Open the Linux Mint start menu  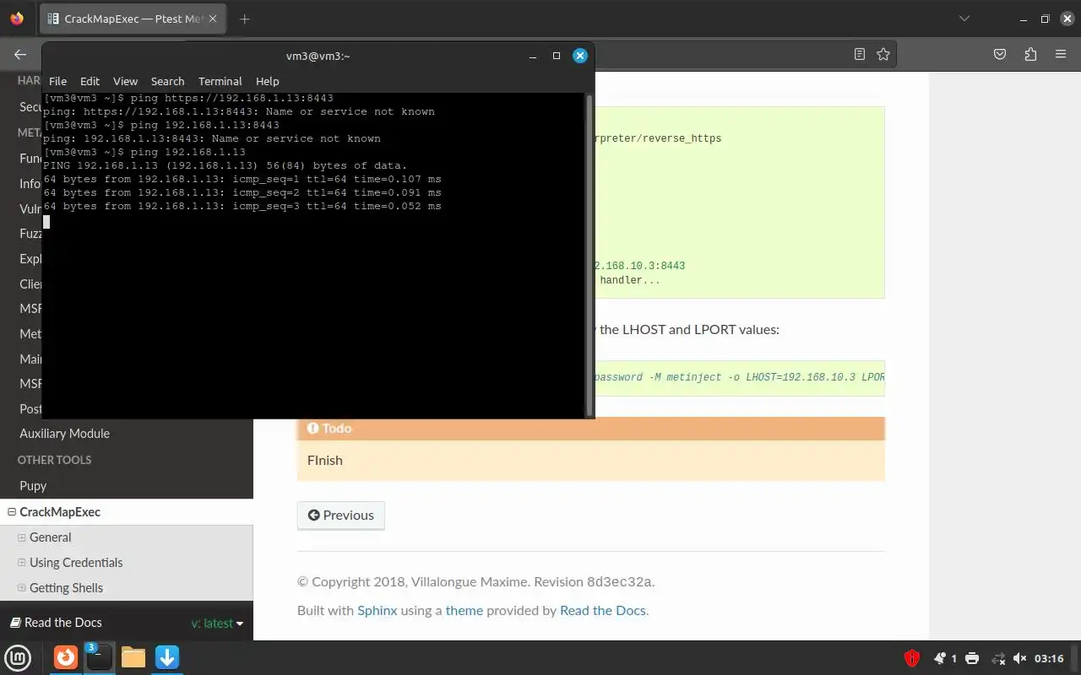tap(19, 657)
